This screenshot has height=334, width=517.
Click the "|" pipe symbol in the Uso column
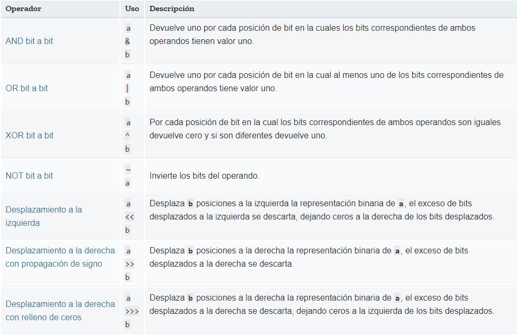tap(128, 89)
